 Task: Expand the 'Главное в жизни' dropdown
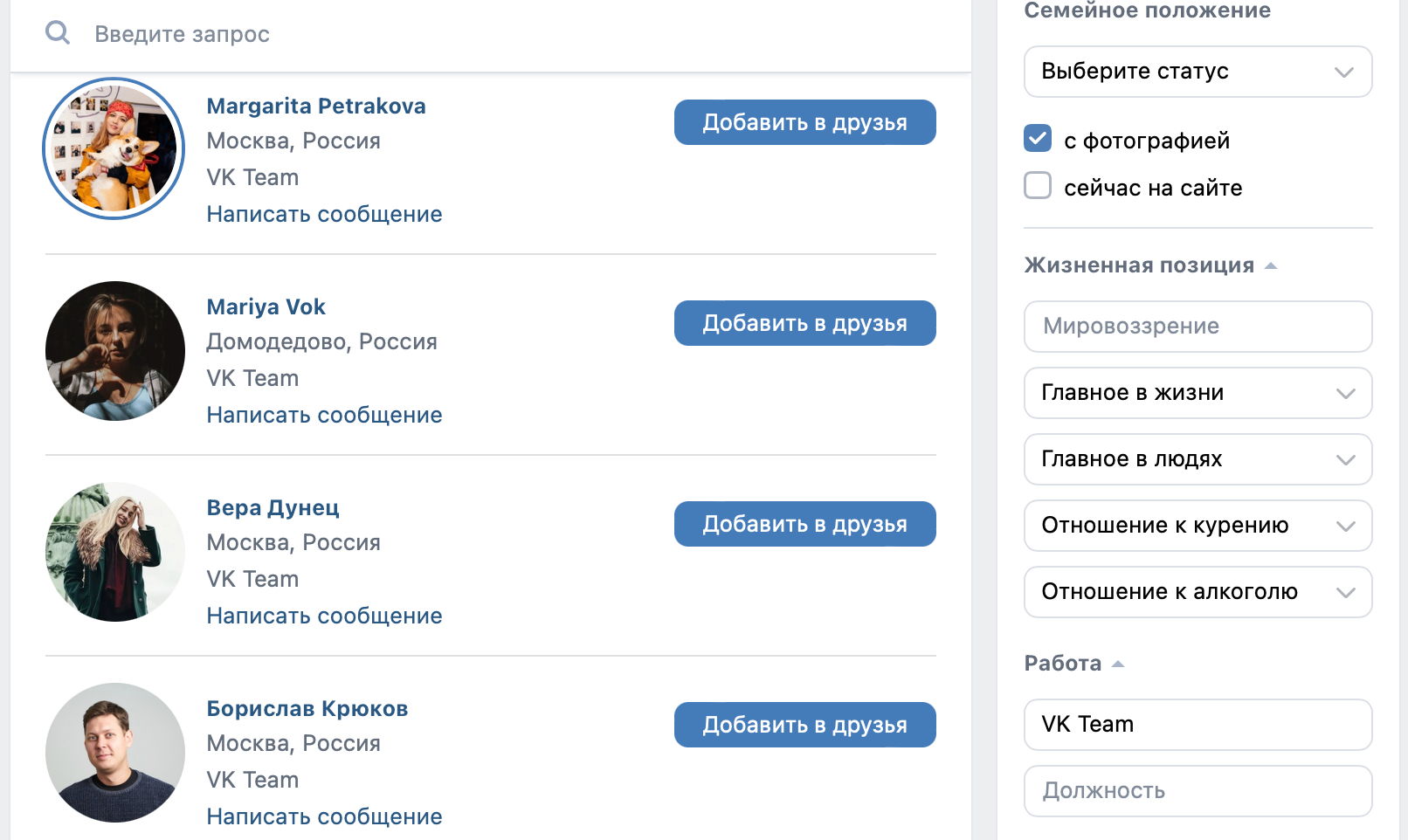[x=1197, y=393]
